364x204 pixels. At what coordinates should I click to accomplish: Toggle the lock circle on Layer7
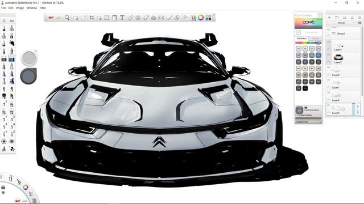(x=329, y=88)
